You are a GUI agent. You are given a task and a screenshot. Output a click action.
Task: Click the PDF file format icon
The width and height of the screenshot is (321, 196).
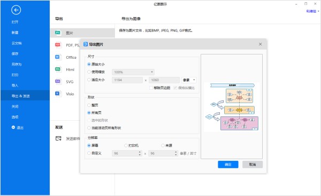[x=58, y=45]
